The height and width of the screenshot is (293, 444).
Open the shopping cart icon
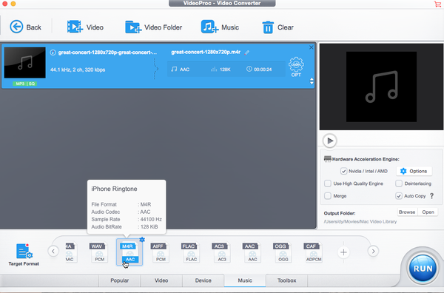pyautogui.click(x=437, y=4)
